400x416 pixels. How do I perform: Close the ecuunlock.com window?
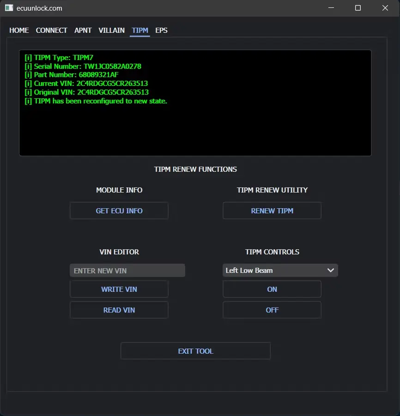[x=385, y=8]
